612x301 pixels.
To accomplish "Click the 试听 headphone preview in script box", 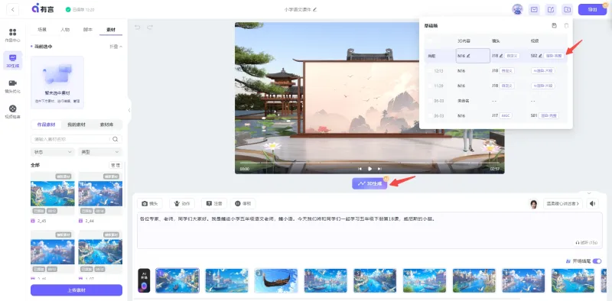I will tap(587, 242).
